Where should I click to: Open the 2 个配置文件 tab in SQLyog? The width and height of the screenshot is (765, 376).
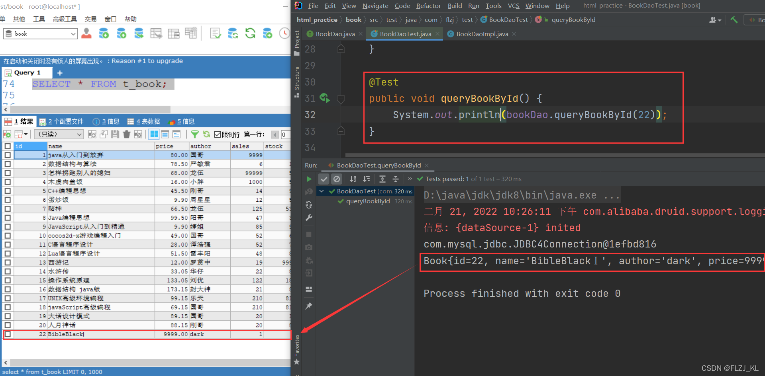tap(61, 121)
